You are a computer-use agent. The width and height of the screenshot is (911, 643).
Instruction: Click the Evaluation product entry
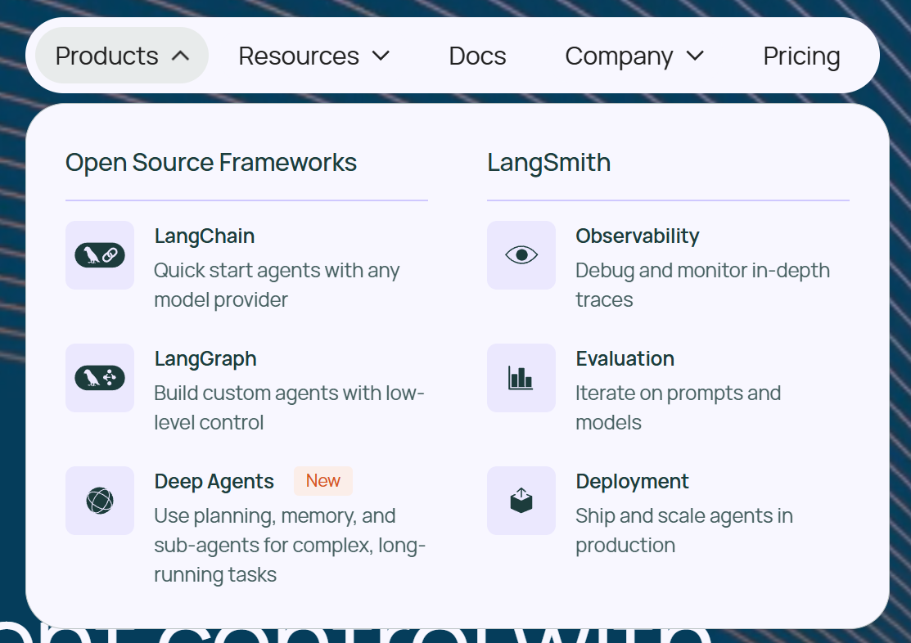tap(625, 358)
